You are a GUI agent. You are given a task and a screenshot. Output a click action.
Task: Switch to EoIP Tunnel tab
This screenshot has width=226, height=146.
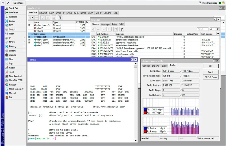55,13
